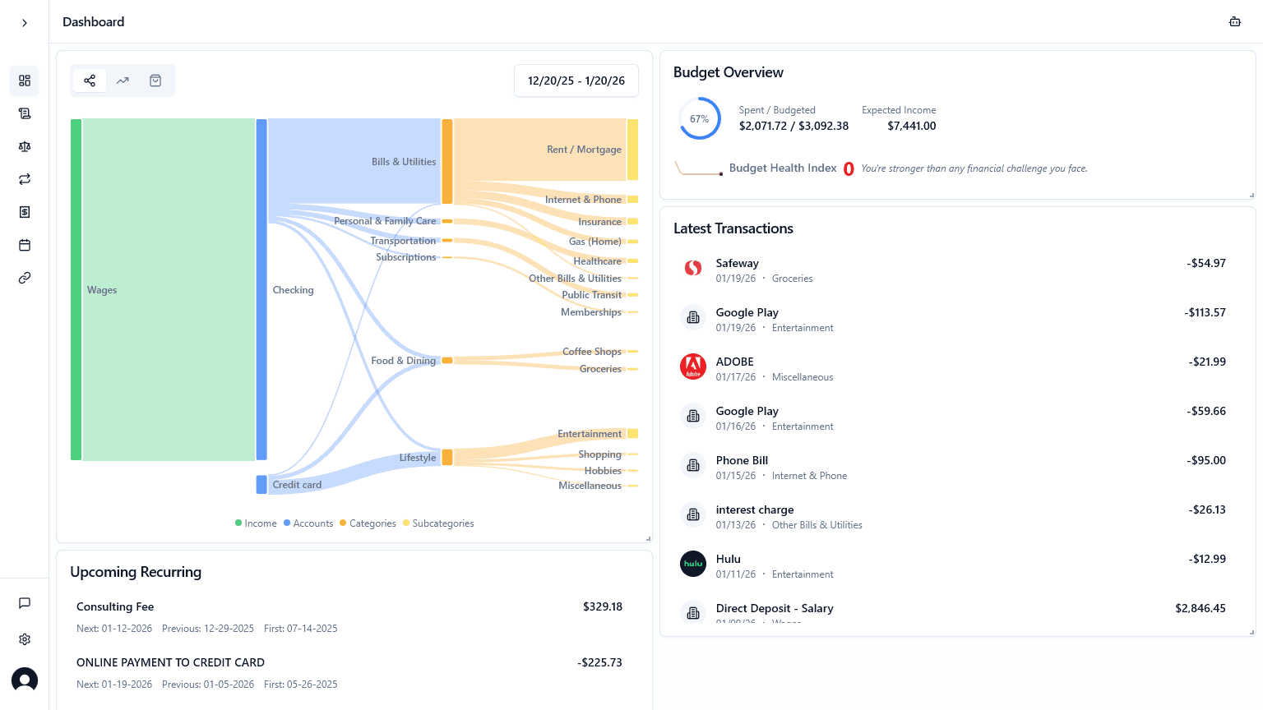The height and width of the screenshot is (710, 1263).
Task: Open the transactions scroll icon in sidebar
Action: (x=24, y=113)
